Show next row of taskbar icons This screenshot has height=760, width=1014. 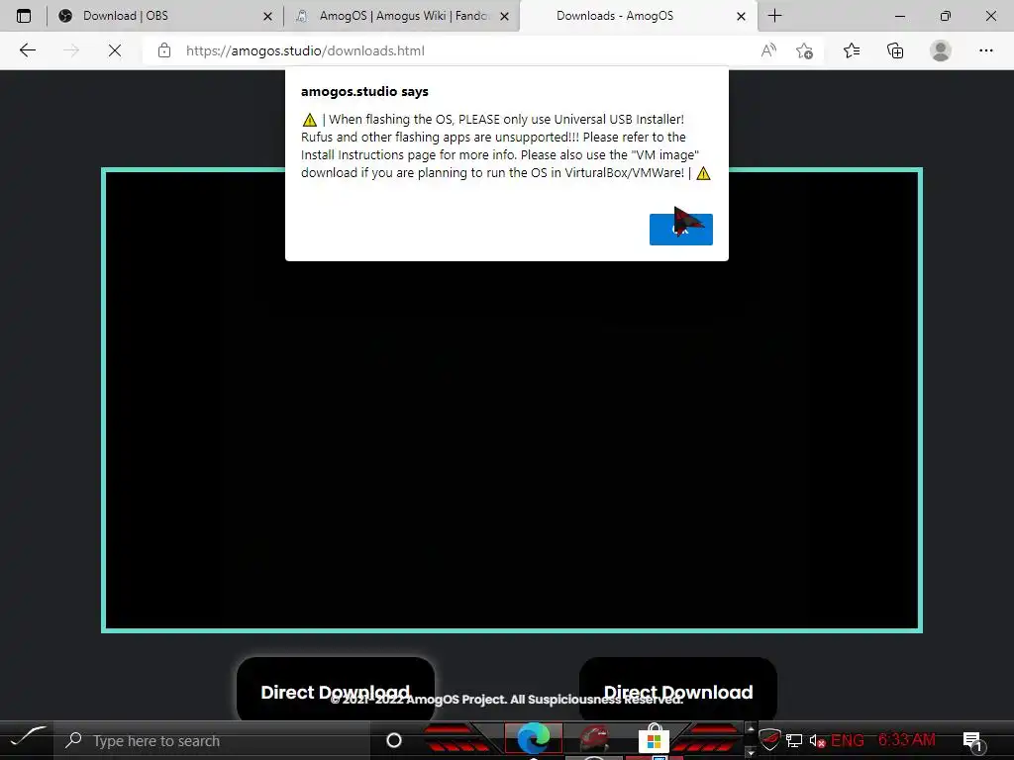[x=751, y=752]
